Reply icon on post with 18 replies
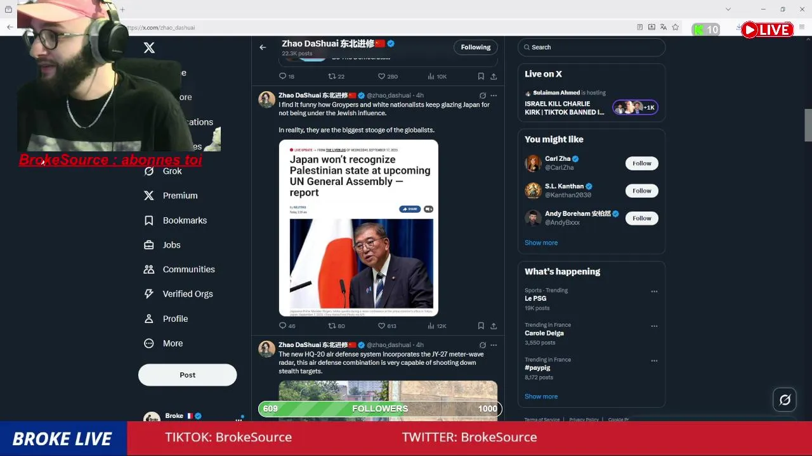Viewport: 812px width, 456px height. pos(283,76)
